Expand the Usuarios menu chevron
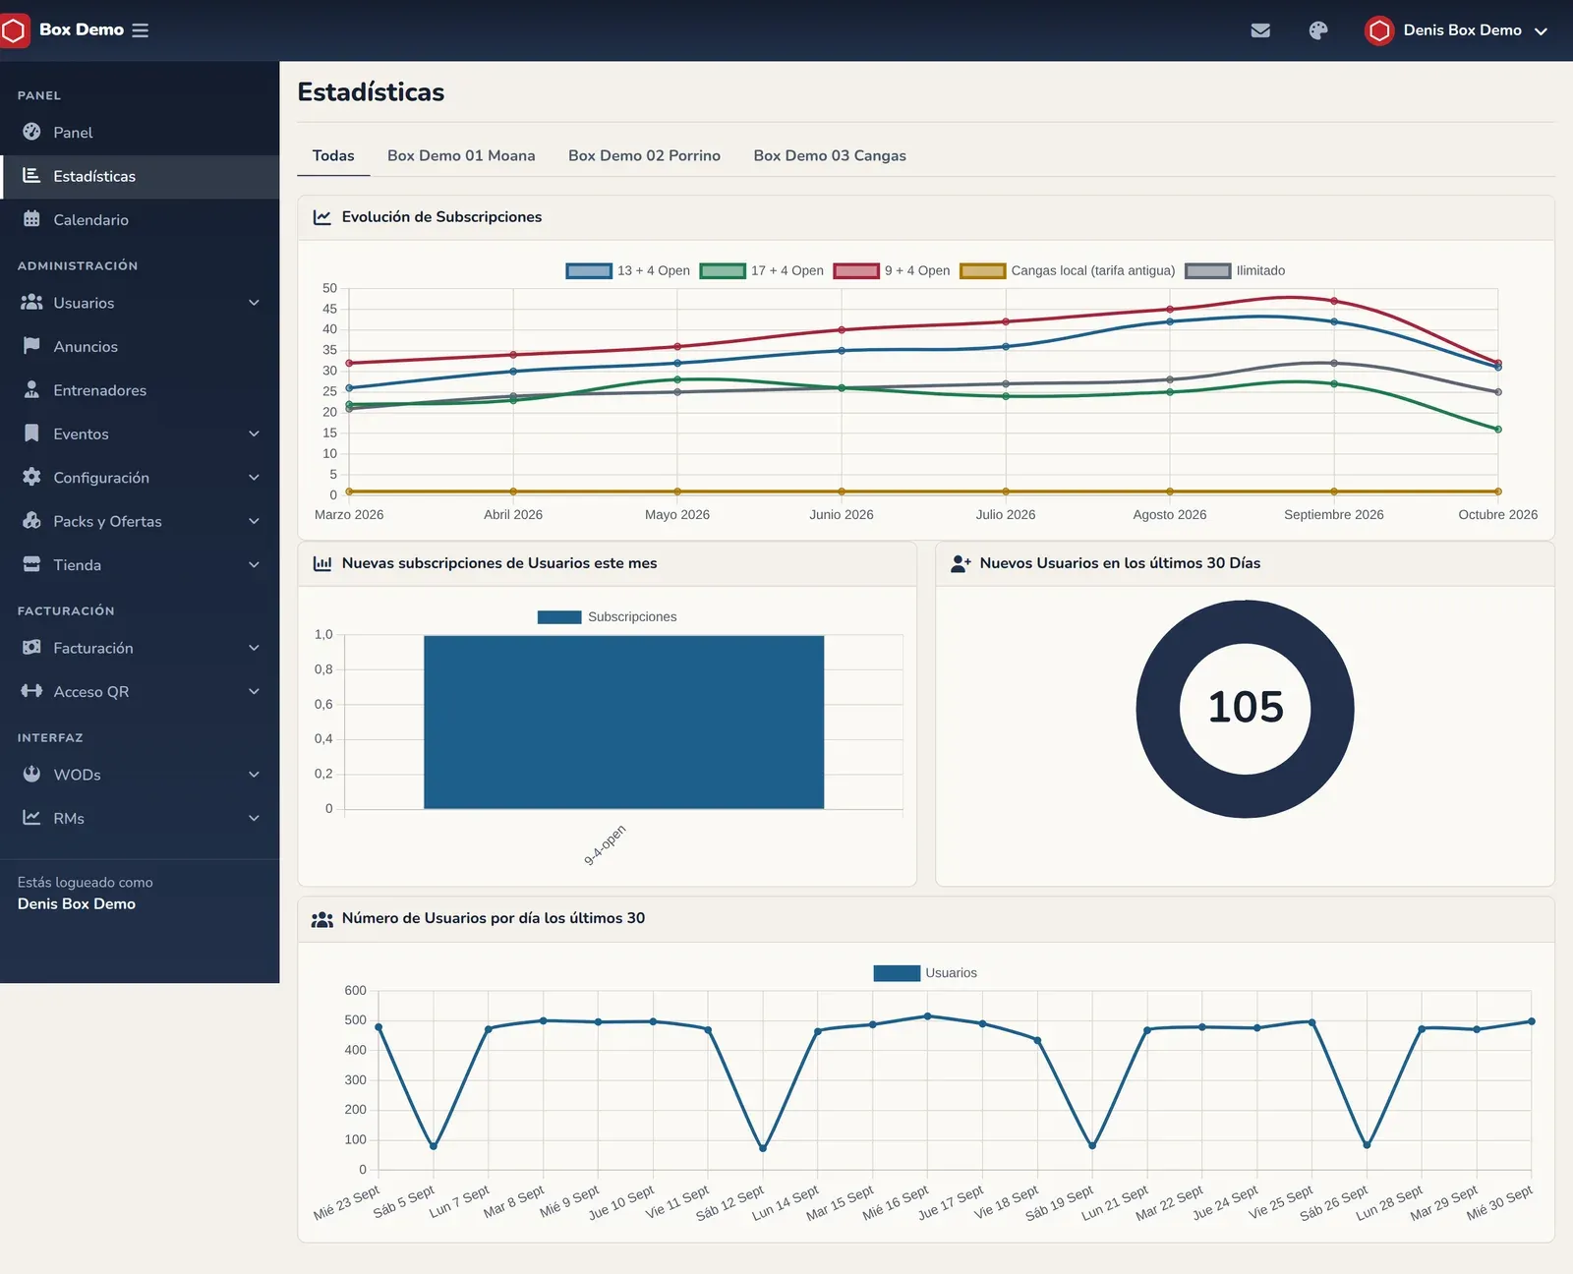1573x1274 pixels. (x=254, y=303)
